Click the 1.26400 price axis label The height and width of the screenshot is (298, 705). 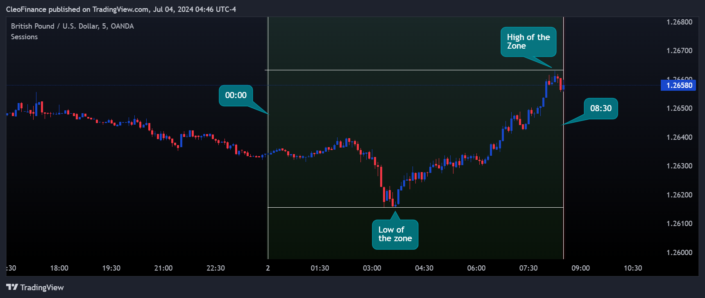679,137
